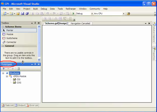Add a prototype with the plus icon

click(4, 69)
